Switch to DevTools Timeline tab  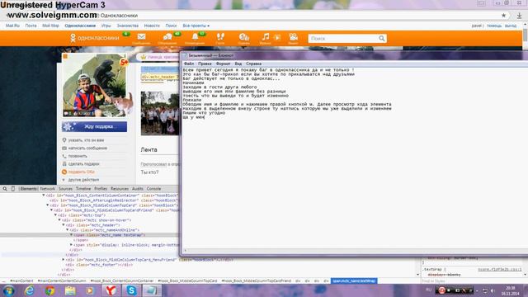click(x=83, y=189)
